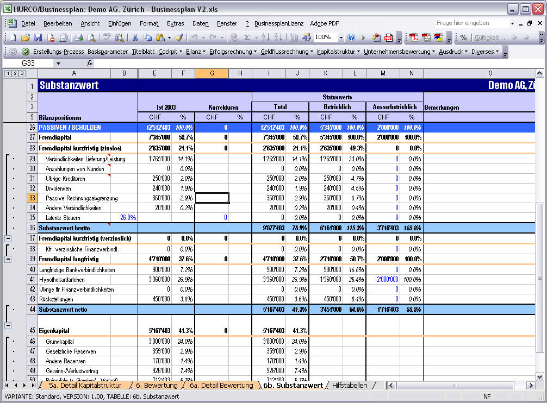Viewport: 547px width, 403px height.
Task: Cut the selection with the scissors icon
Action: [135, 37]
